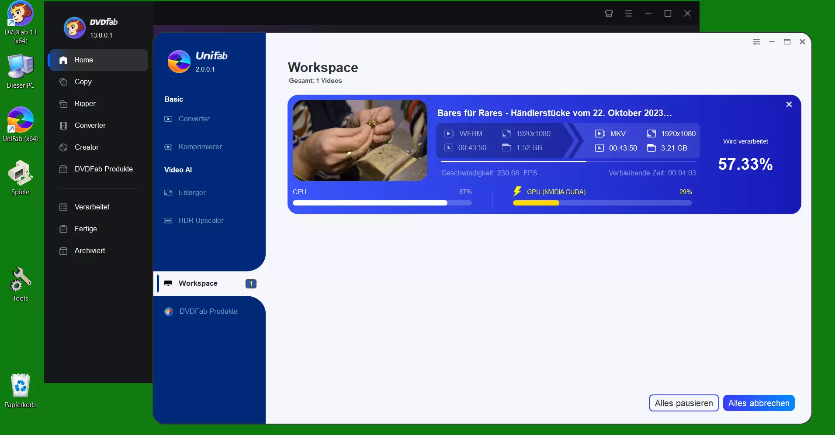Click output duration clock icon

coord(599,148)
